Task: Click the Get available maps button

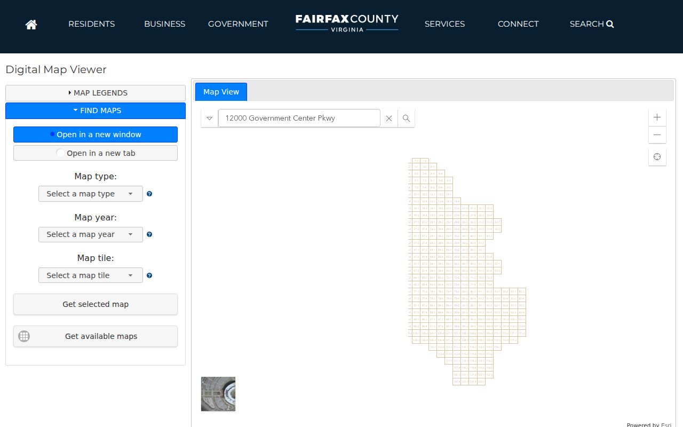Action: pyautogui.click(x=96, y=336)
